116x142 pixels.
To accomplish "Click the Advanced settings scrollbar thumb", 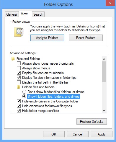I will (104, 72).
